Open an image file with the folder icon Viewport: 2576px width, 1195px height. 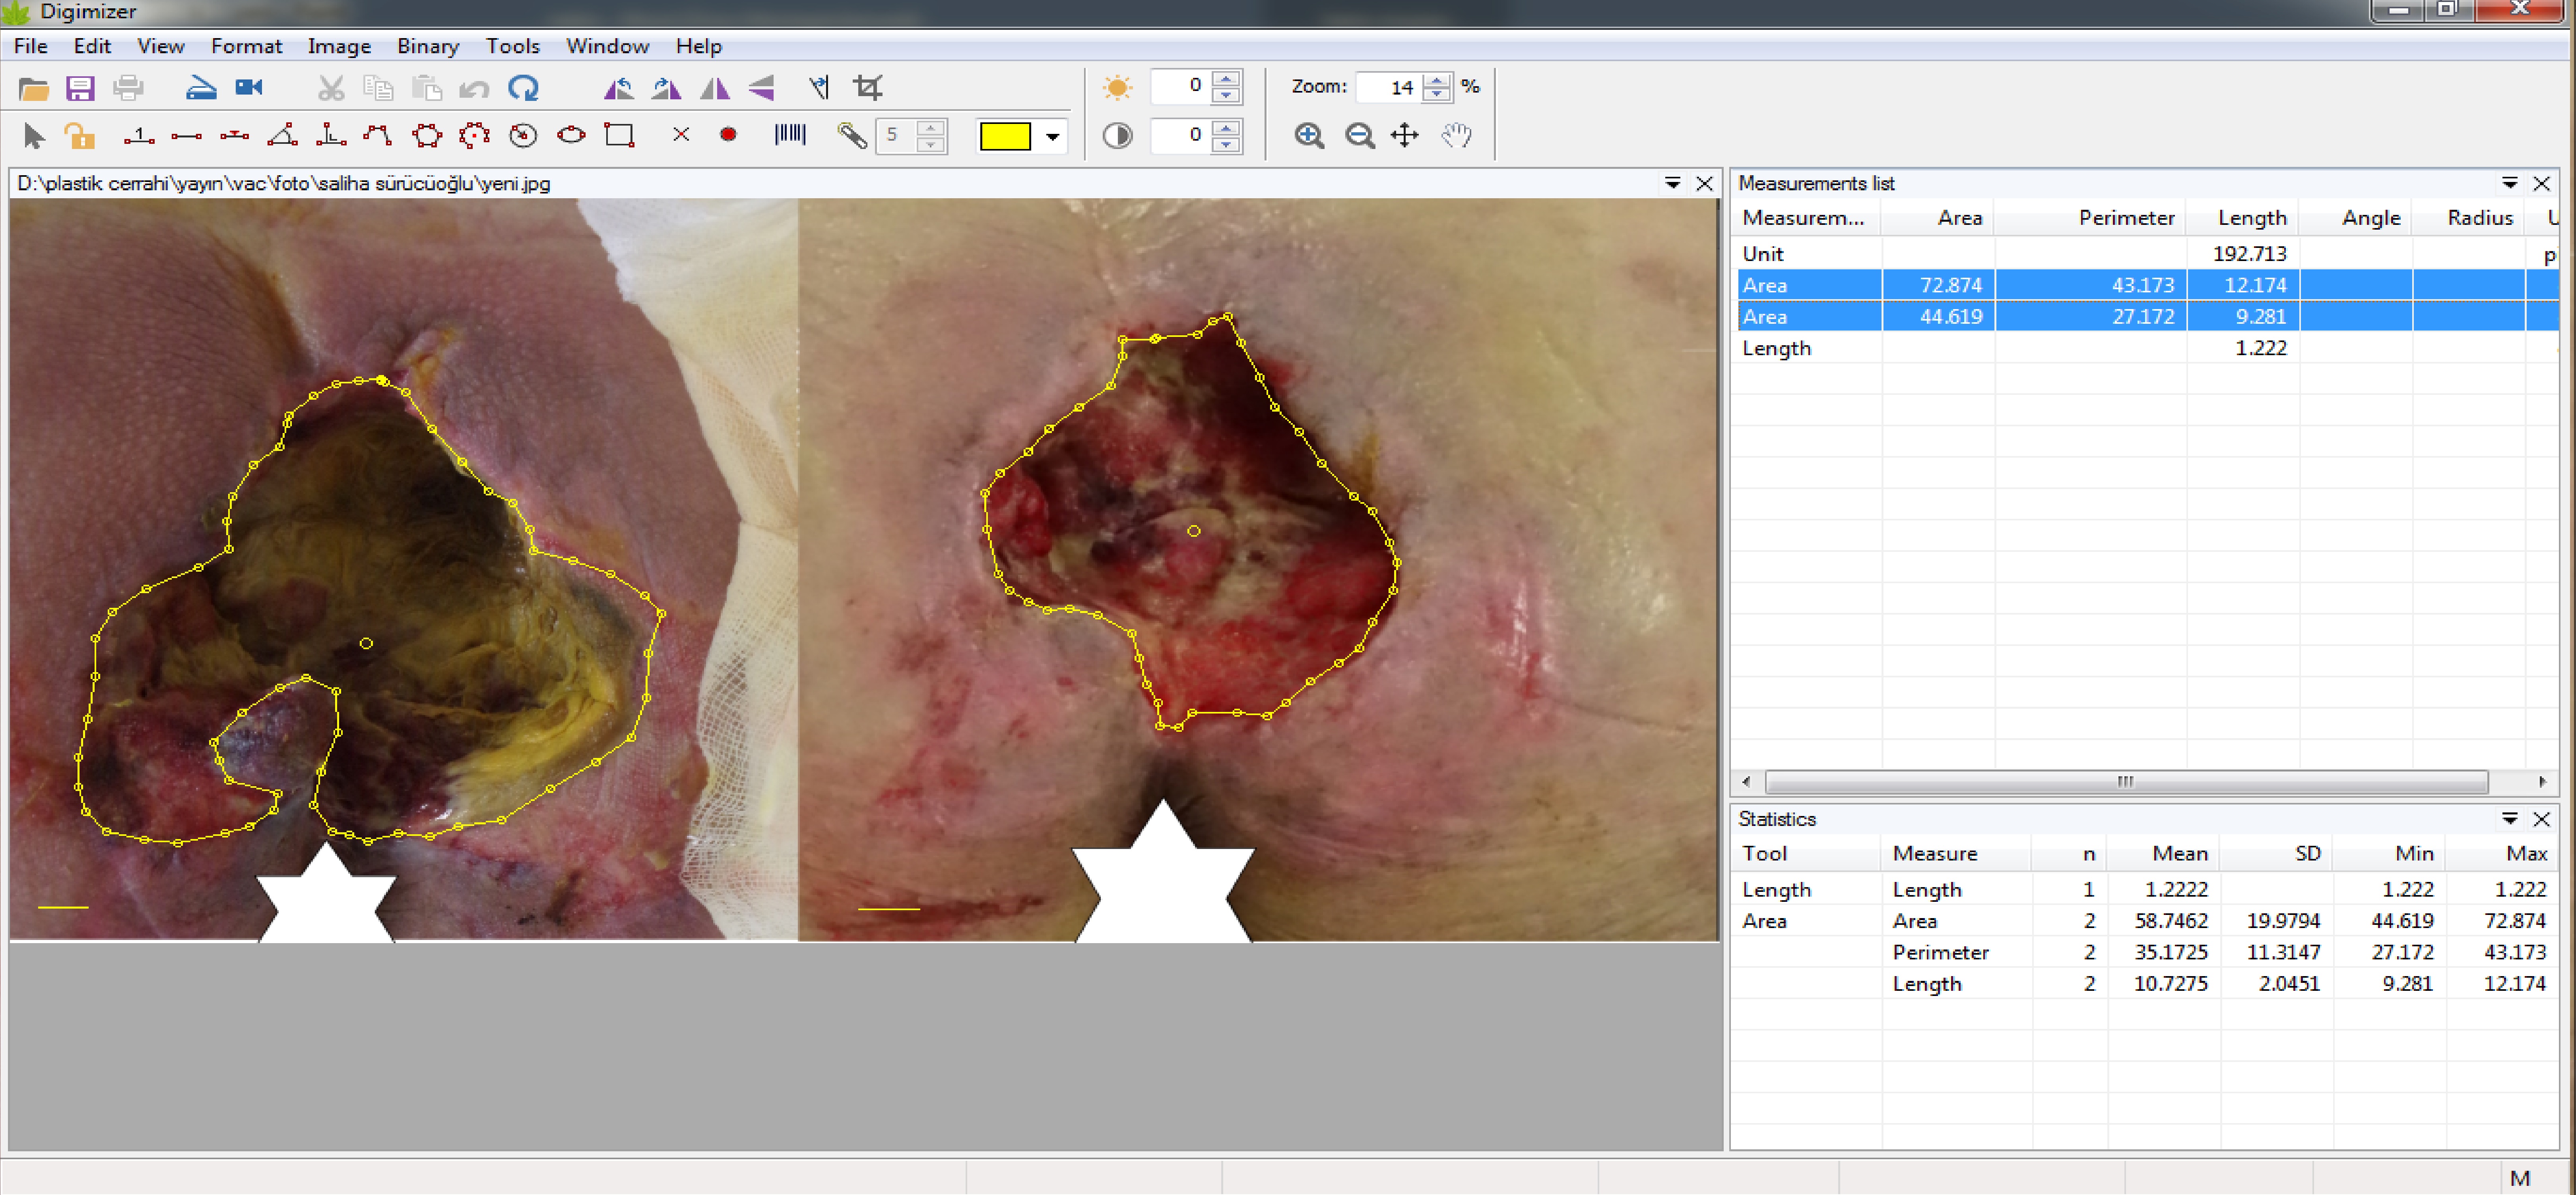point(34,89)
